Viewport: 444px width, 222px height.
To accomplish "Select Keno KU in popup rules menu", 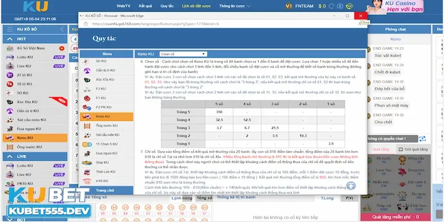I will (107, 117).
